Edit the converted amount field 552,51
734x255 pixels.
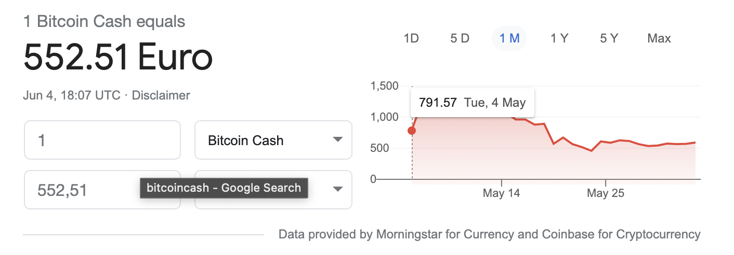102,190
